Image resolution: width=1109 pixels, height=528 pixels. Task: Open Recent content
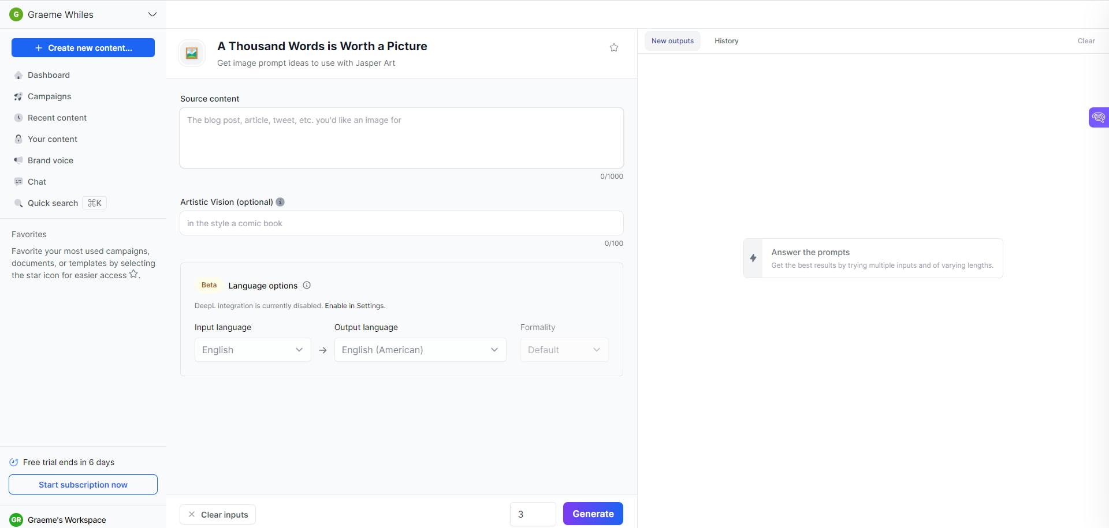(57, 118)
